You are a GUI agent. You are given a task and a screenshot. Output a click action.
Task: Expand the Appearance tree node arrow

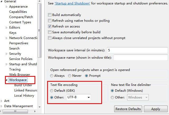coord(7,7)
